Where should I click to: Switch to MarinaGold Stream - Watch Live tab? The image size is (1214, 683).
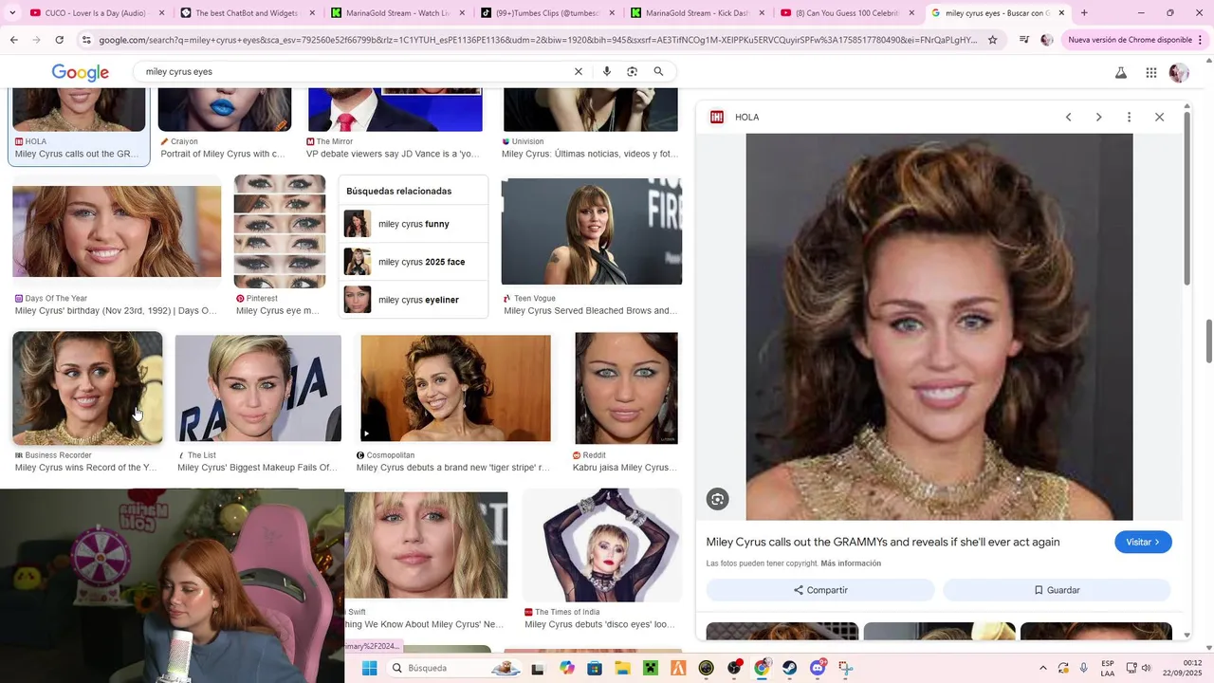[389, 13]
